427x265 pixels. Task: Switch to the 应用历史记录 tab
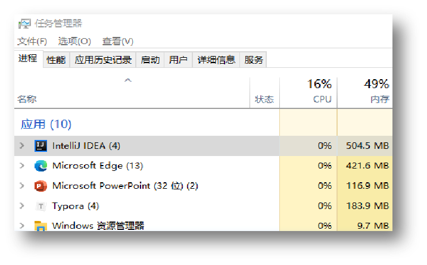103,60
